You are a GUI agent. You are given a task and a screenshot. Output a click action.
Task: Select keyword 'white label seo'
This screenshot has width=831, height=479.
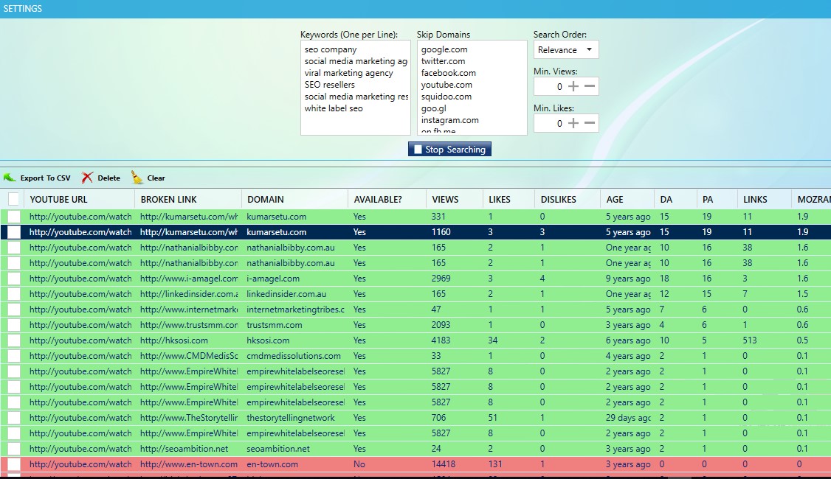(x=334, y=108)
